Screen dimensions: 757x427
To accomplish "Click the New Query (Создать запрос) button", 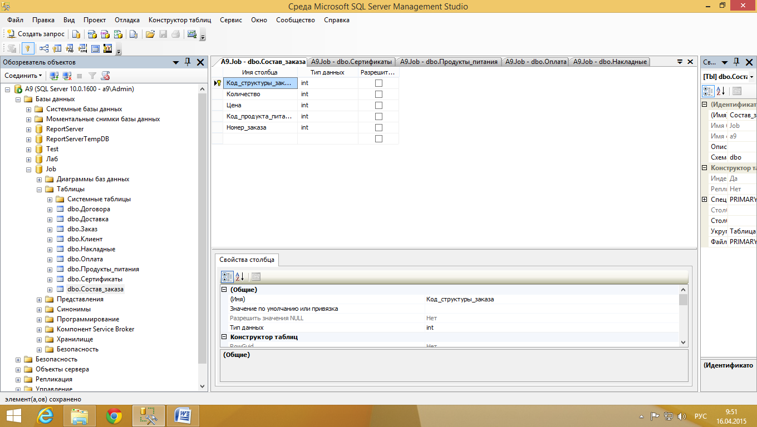I will pyautogui.click(x=36, y=34).
